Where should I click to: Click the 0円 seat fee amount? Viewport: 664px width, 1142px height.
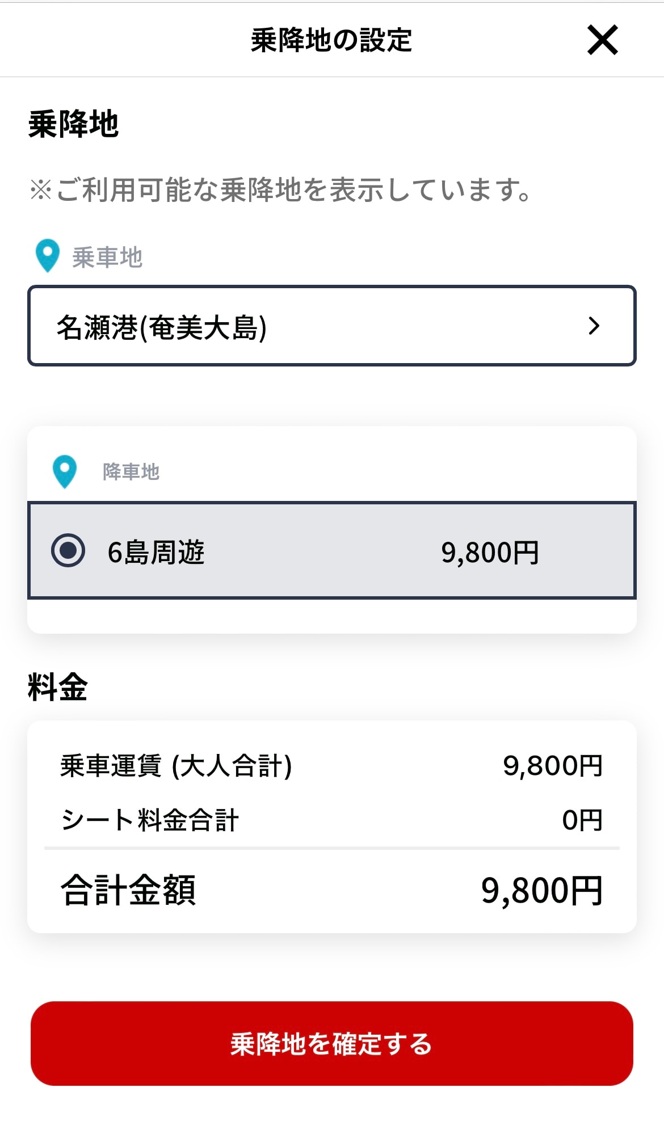click(582, 820)
